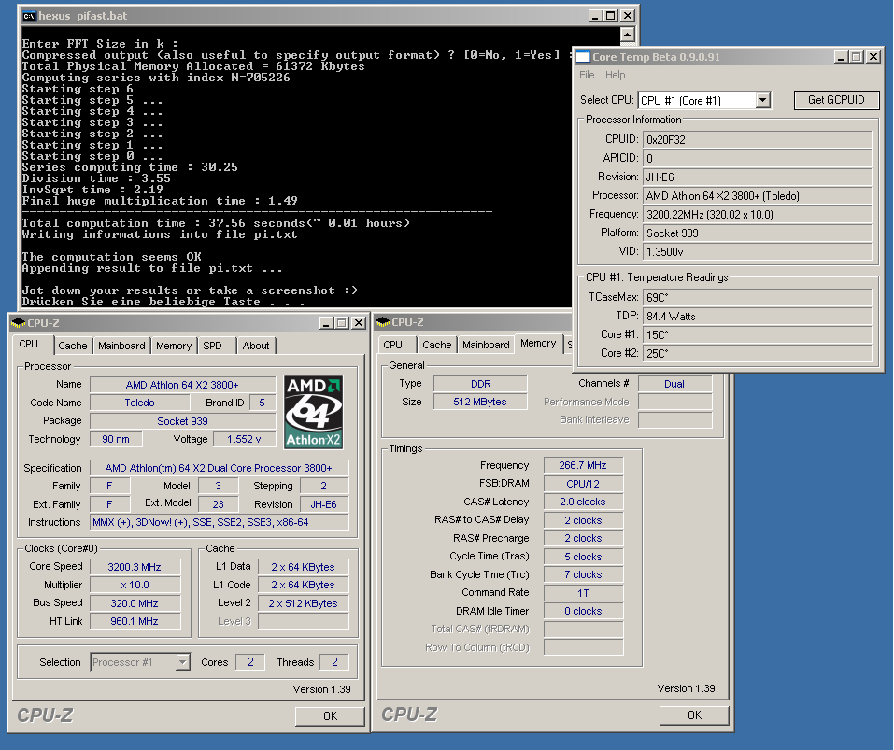
Task: Click the TCaseMax value 69C
Action: [758, 298]
